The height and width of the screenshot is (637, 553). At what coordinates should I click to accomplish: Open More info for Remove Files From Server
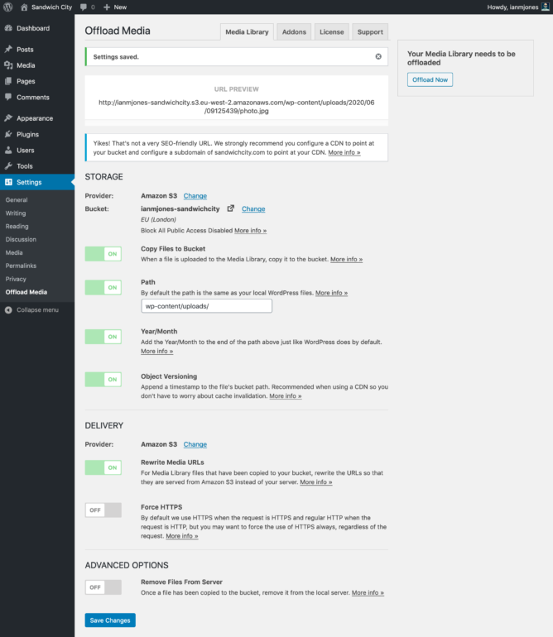pos(368,592)
